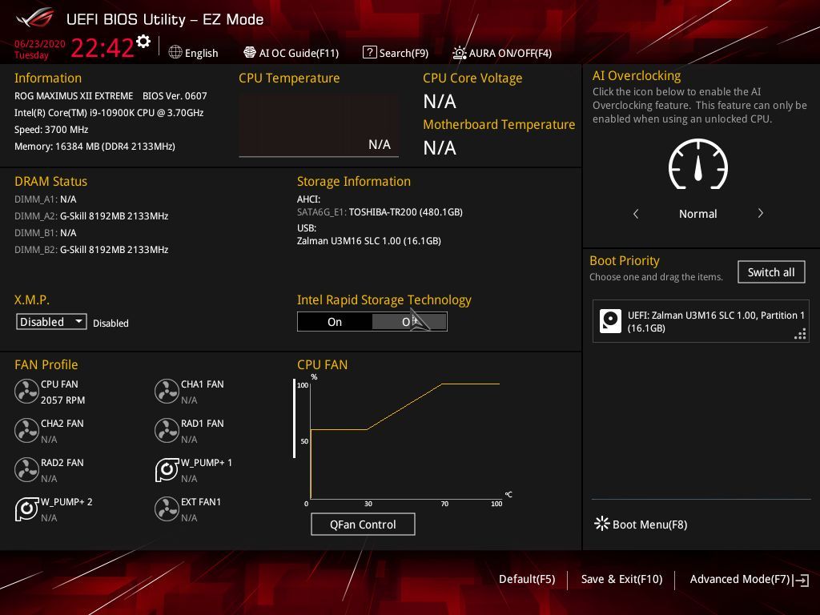
Task: Click the globe language icon
Action: pos(175,52)
